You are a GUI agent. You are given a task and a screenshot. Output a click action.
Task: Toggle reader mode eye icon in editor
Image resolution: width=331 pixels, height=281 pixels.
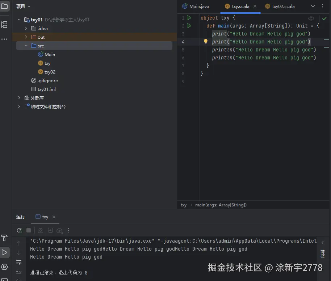[311, 18]
